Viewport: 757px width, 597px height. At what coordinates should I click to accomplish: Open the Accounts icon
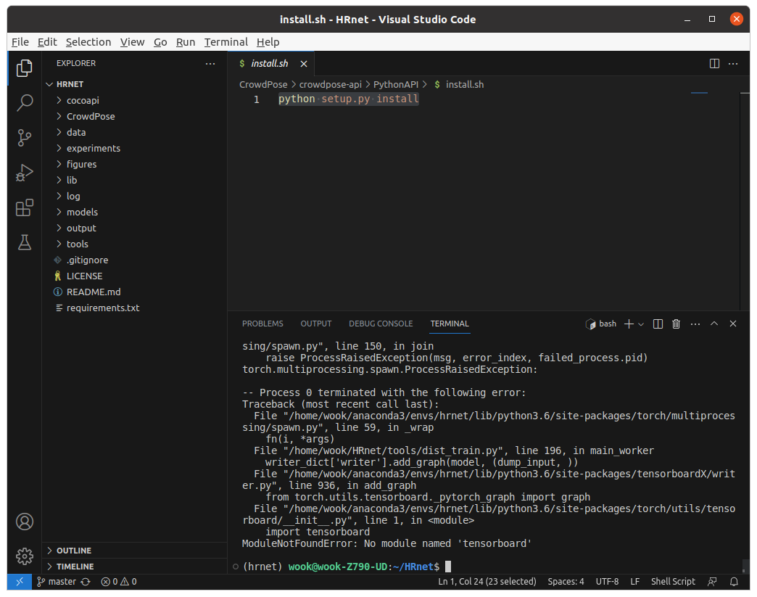pos(24,522)
